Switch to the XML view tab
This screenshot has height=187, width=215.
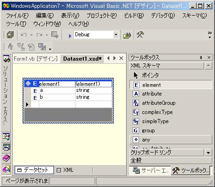[x=65, y=170]
